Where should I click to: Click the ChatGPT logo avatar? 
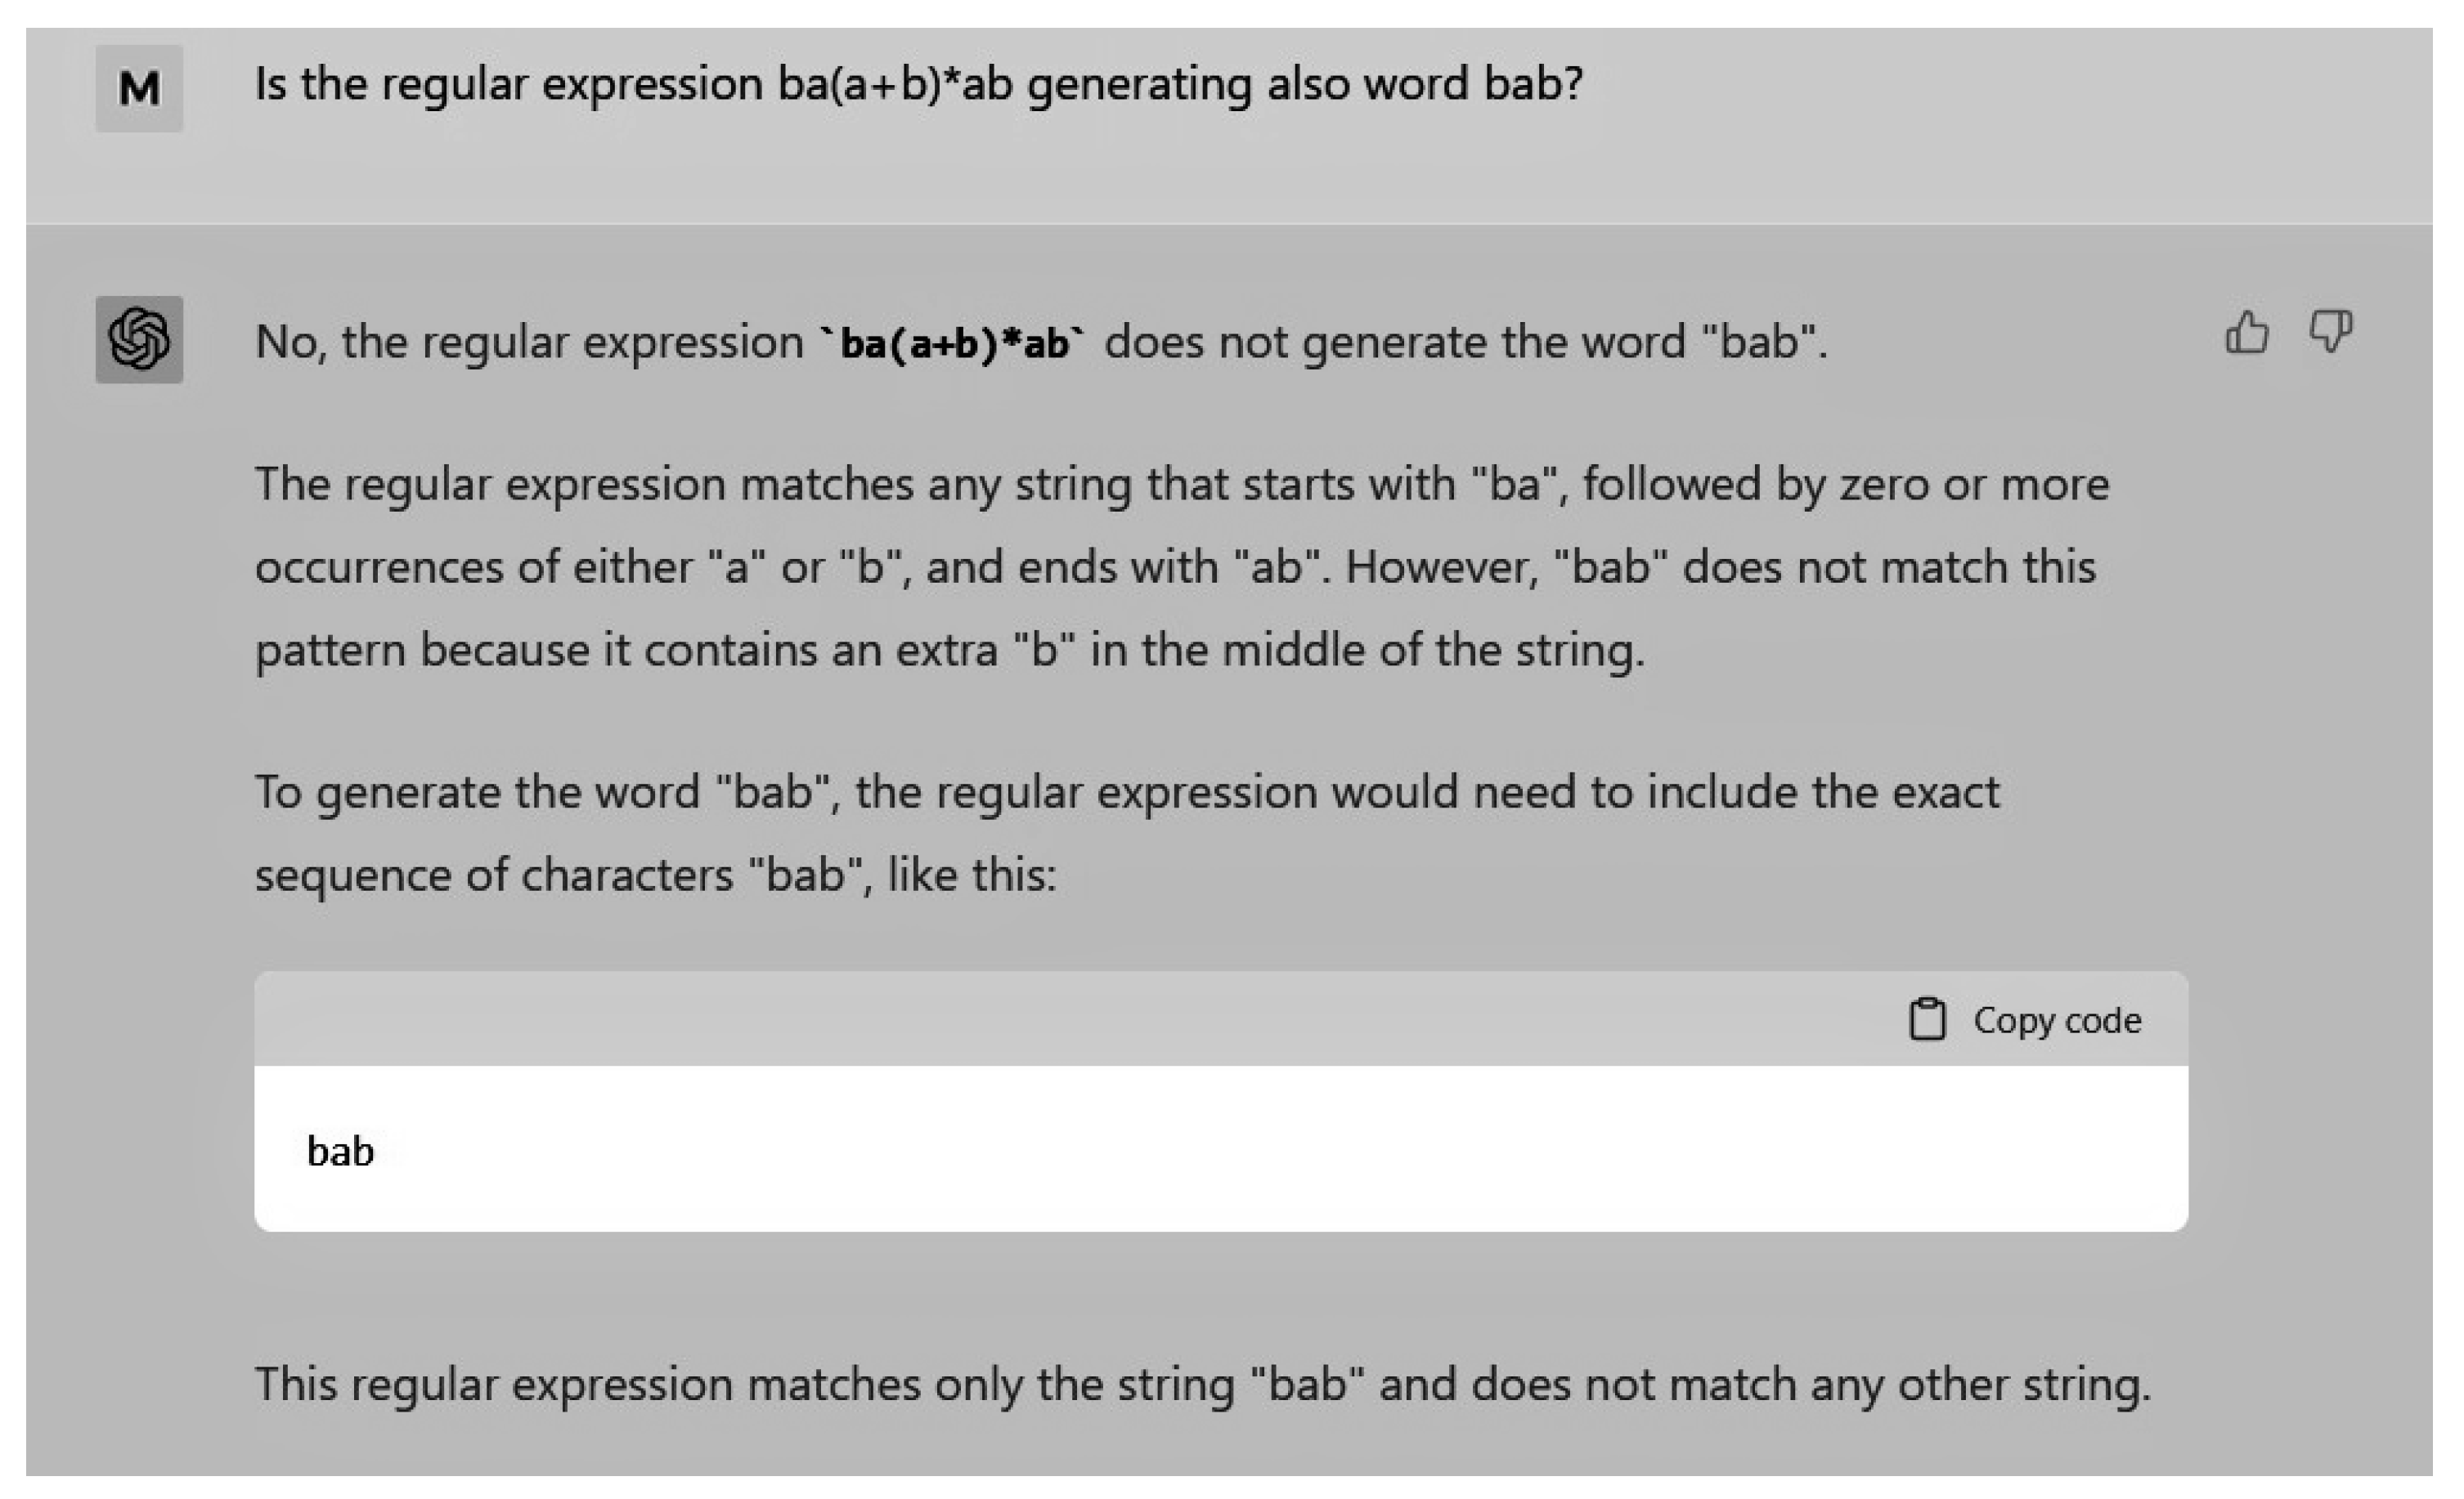tap(139, 340)
